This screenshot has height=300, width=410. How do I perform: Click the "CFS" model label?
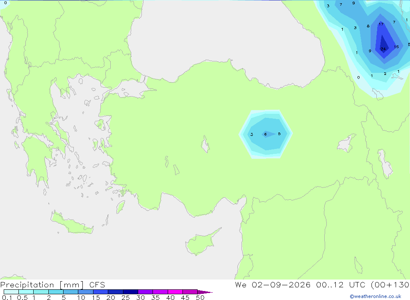point(97,285)
